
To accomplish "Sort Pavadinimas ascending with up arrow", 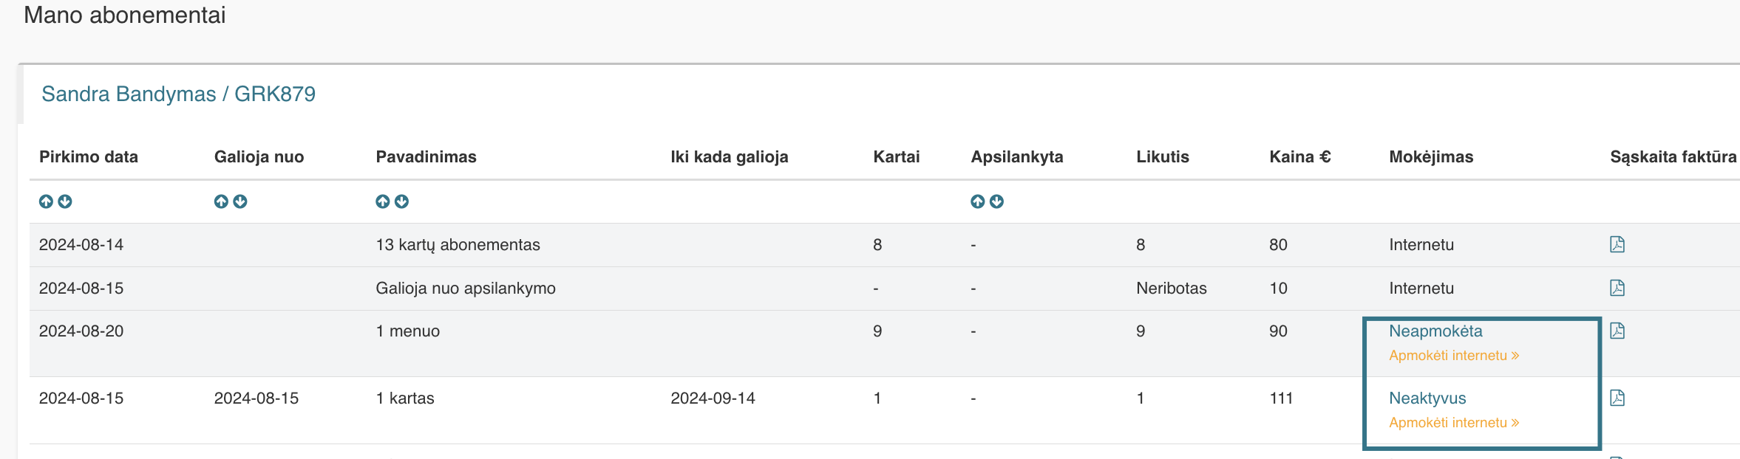I will click(x=382, y=201).
